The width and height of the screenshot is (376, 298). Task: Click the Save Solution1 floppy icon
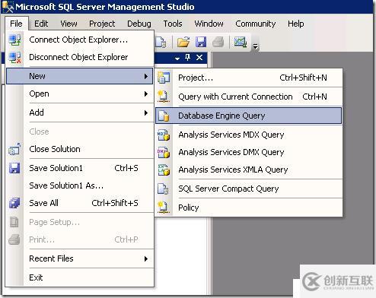(14, 168)
